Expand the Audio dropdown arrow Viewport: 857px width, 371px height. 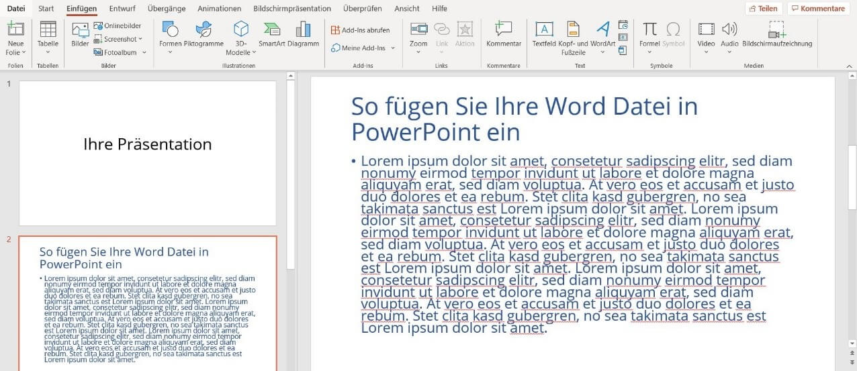click(729, 52)
